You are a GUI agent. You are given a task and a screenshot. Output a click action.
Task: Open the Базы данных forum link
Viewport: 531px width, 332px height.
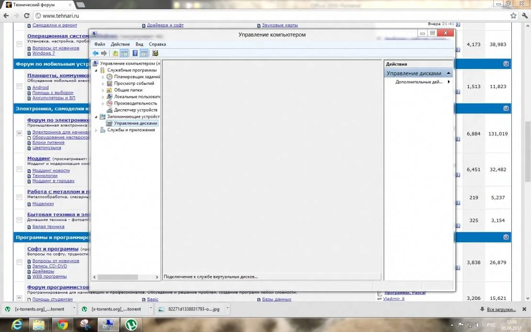276,299
